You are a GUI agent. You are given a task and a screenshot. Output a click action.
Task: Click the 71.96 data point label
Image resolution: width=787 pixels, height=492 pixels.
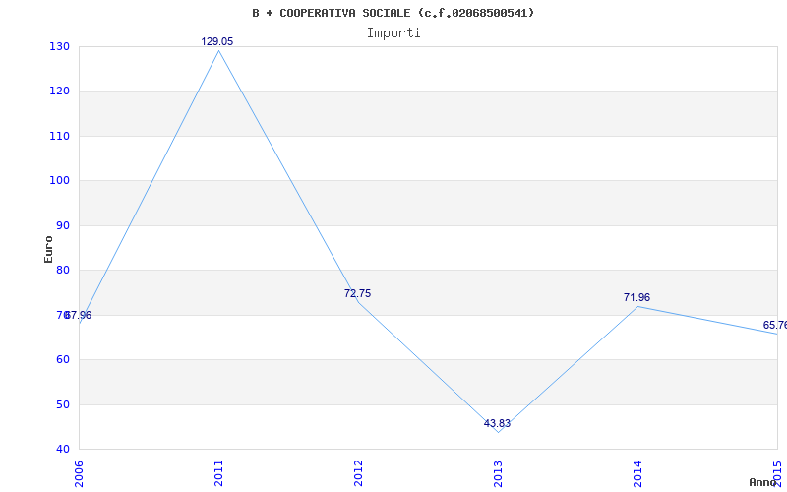[x=636, y=298]
